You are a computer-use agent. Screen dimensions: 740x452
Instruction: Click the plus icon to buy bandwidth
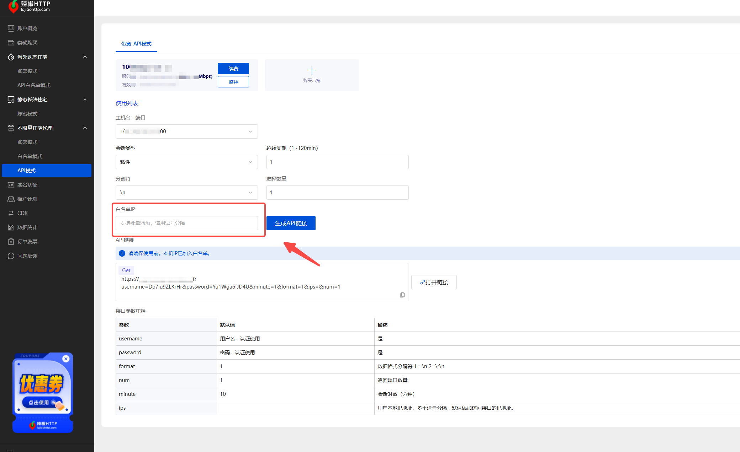point(312,71)
